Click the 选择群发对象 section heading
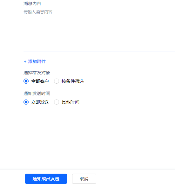Screen dimensions: 175x186 37,73
